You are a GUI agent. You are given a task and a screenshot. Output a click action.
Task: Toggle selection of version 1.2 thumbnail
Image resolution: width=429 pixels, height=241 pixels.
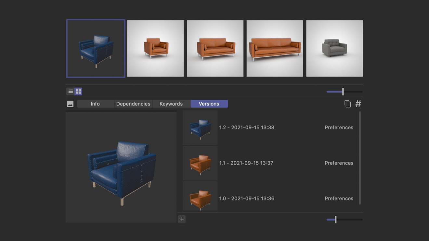200,127
